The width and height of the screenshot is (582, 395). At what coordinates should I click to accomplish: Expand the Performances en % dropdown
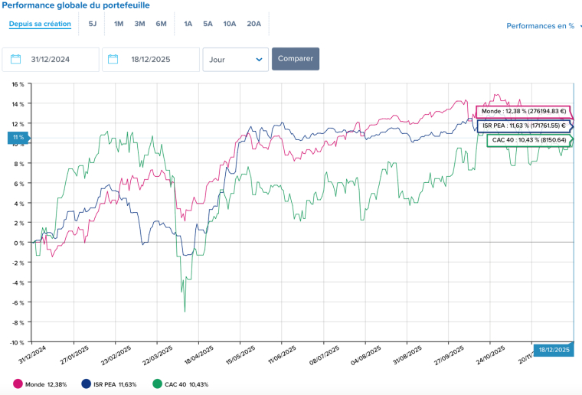tap(543, 26)
